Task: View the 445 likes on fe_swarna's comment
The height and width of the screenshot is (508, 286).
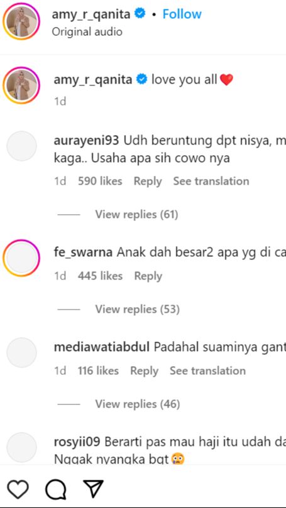Action: pos(100,276)
